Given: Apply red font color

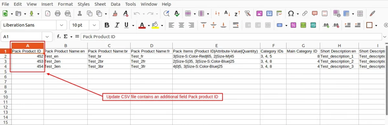Looking at the screenshot, I should 142,25.
